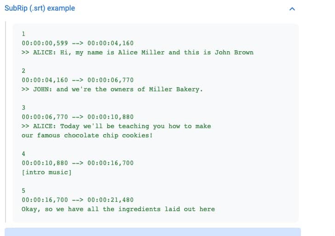Click timestamp 00:00:04,160 --> 00:00:06,770
Screen dimensions: 335x236
[78, 80]
